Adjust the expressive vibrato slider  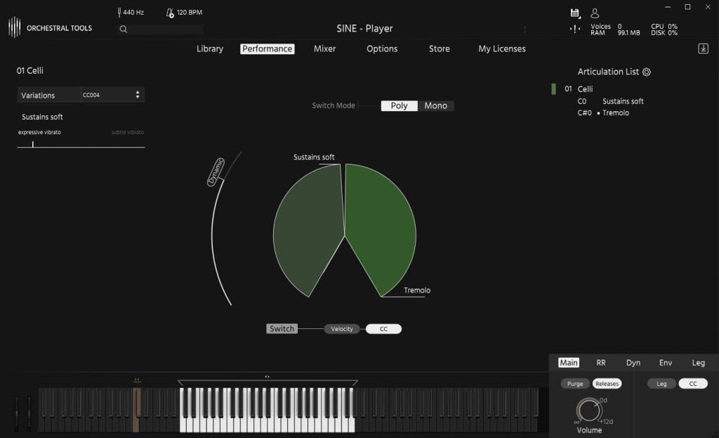[32, 142]
